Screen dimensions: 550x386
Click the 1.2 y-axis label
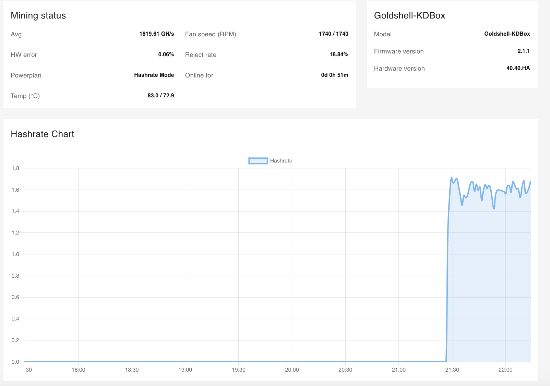(x=15, y=233)
